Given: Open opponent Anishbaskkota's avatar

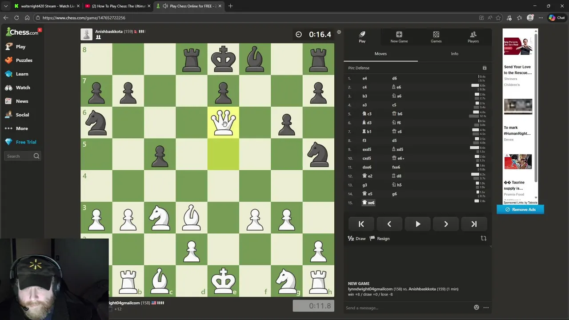Looking at the screenshot, I should [86, 34].
